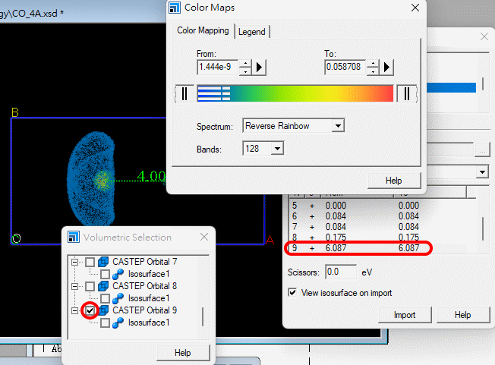Click the left color range handle

pyautogui.click(x=184, y=93)
